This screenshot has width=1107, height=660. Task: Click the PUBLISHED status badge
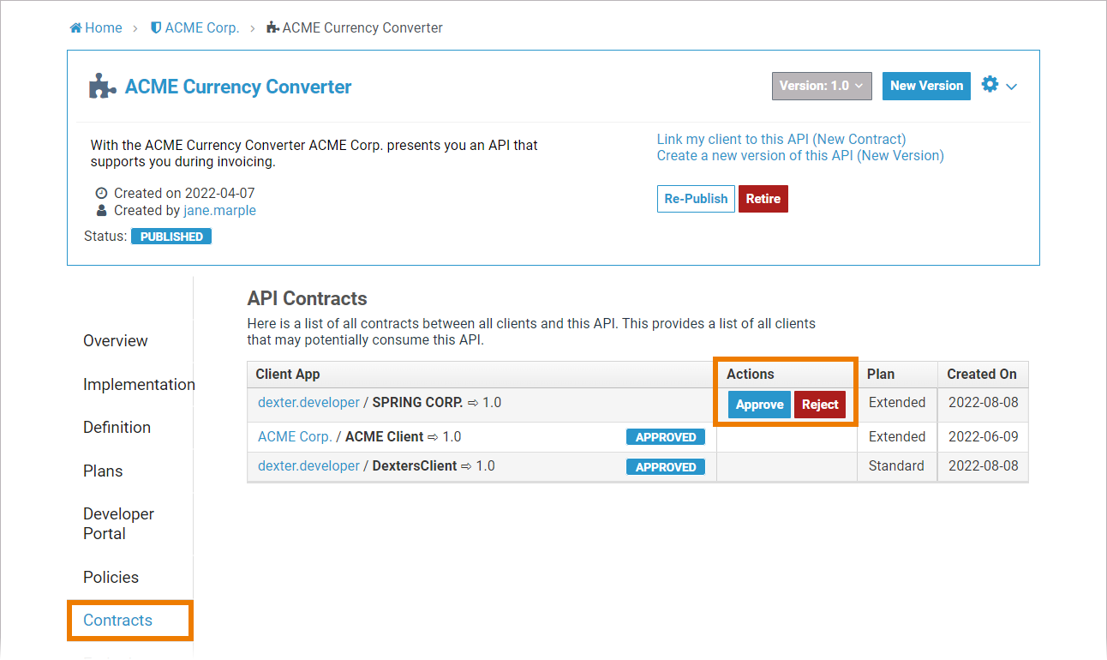pos(171,237)
